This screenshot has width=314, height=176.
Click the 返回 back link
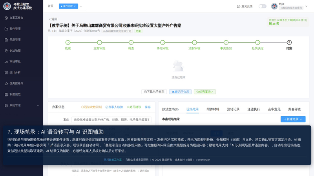tap(53, 19)
